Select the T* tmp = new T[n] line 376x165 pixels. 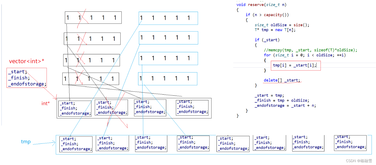pos(275,30)
